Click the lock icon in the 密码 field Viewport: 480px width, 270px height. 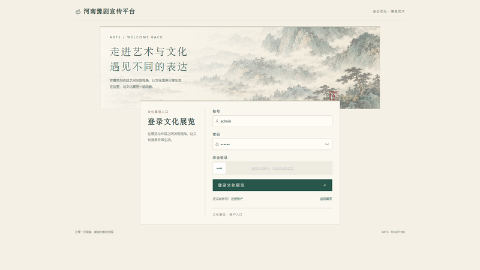(217, 144)
